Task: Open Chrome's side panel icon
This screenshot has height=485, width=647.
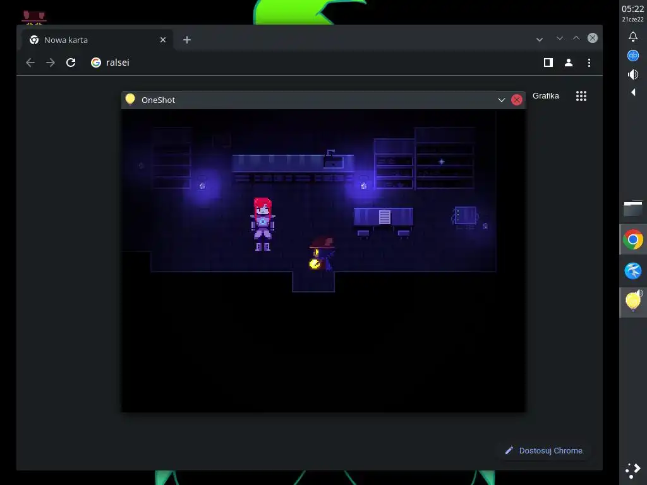Action: coord(548,63)
